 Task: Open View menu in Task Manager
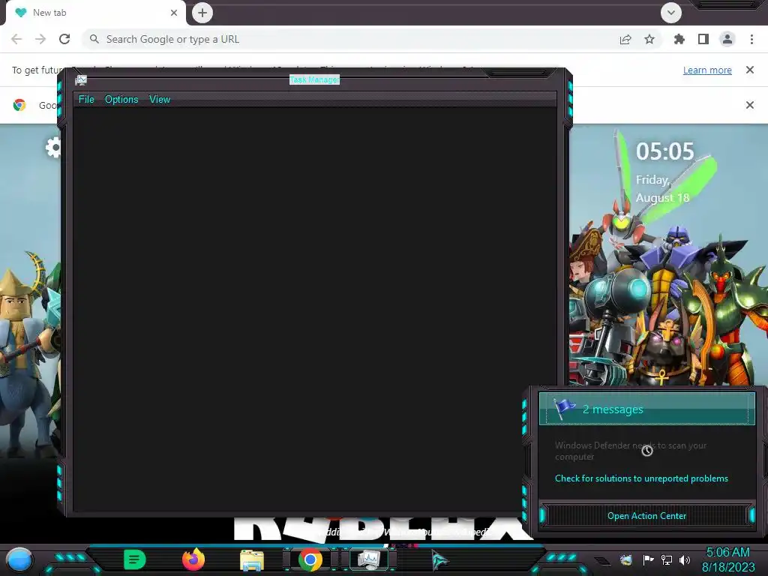[160, 100]
